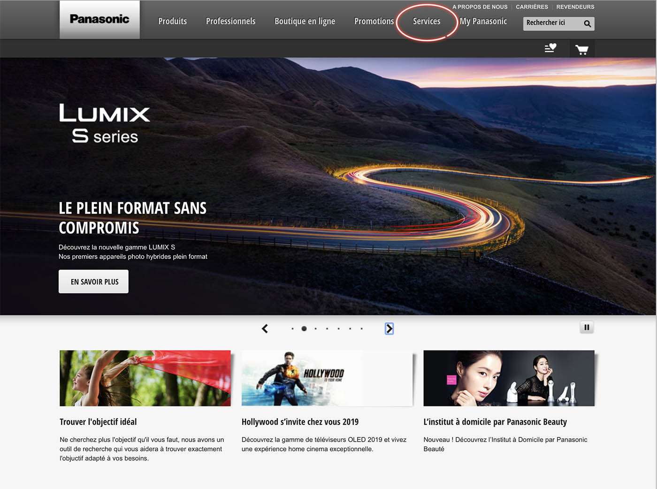Select the active second carousel dot
This screenshot has height=489, width=657.
(x=304, y=329)
